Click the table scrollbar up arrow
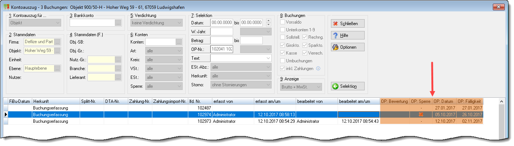Screen dimensions: 514x146 coord(502,101)
